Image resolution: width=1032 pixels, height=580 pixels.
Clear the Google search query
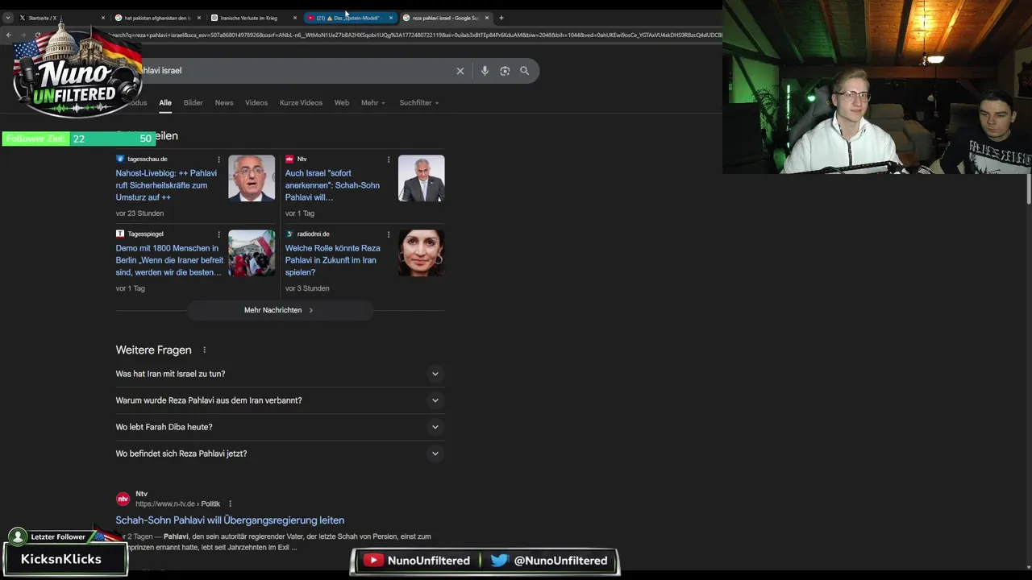pos(460,71)
